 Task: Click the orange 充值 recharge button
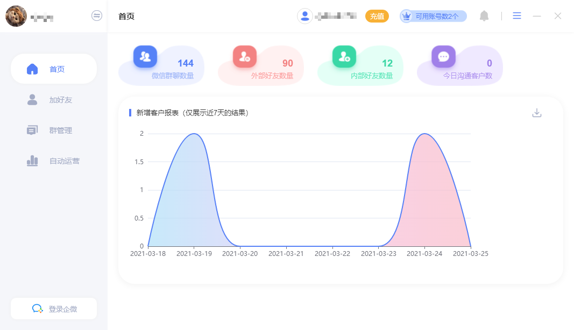click(x=377, y=16)
